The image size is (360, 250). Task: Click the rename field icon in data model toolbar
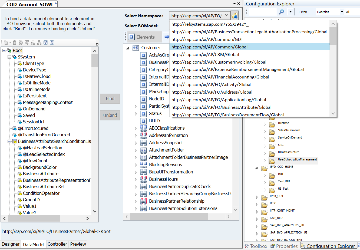(x=21, y=42)
